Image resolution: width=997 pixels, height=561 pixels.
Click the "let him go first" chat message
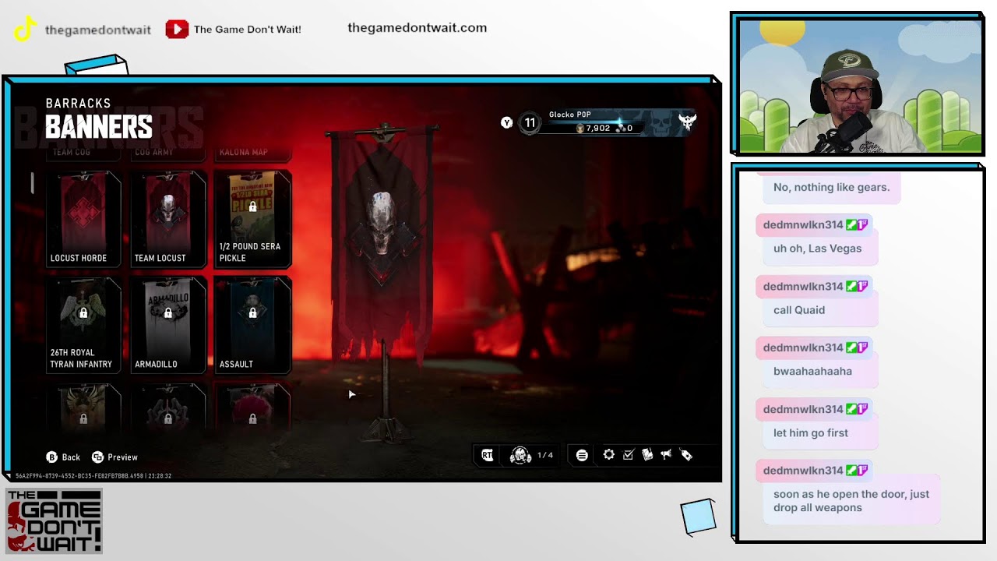tap(811, 433)
